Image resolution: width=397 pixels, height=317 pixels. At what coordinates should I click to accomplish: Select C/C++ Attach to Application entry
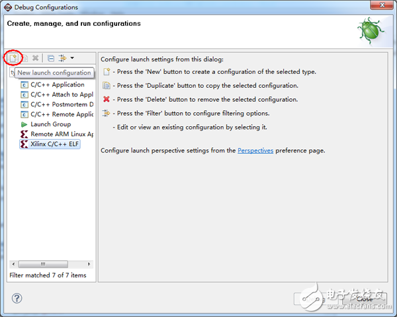[62, 94]
